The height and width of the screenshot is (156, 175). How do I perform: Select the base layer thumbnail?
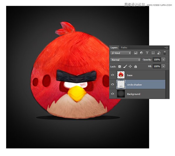click(121, 75)
